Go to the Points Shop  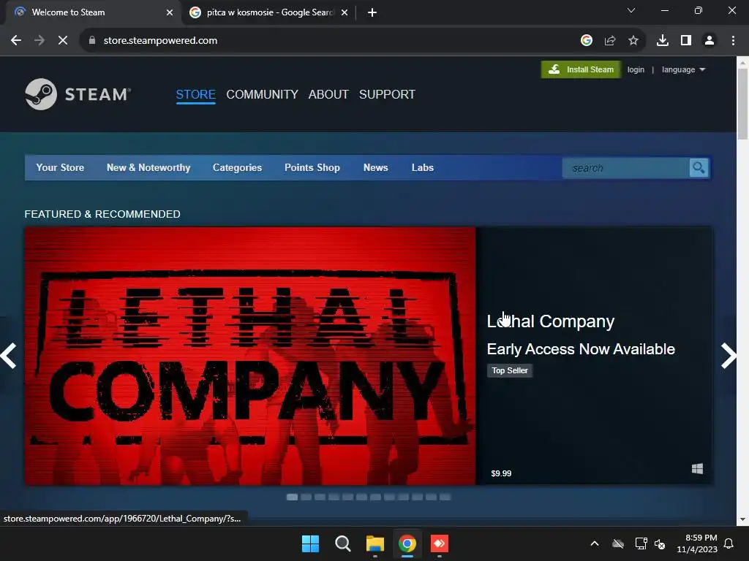click(x=312, y=167)
